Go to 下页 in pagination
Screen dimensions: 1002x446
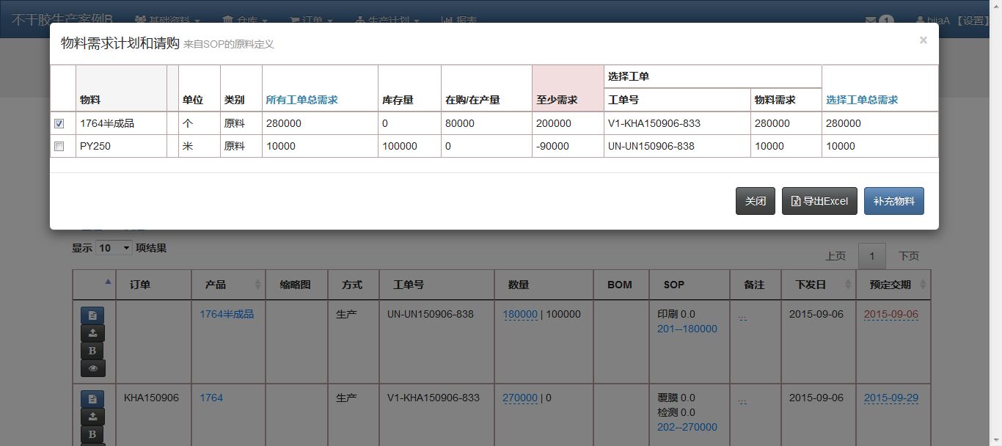(908, 256)
